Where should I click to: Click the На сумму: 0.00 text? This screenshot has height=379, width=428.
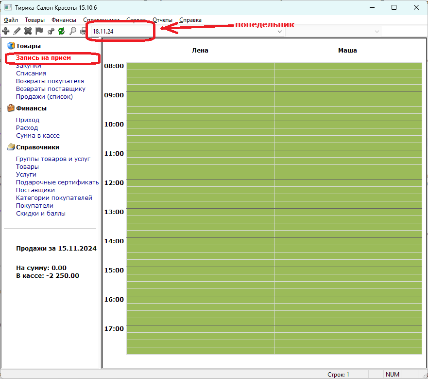click(41, 268)
